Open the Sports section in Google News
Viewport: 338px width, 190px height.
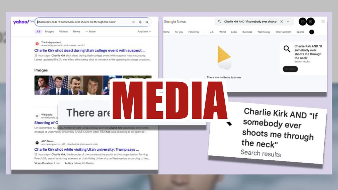[x=300, y=32]
